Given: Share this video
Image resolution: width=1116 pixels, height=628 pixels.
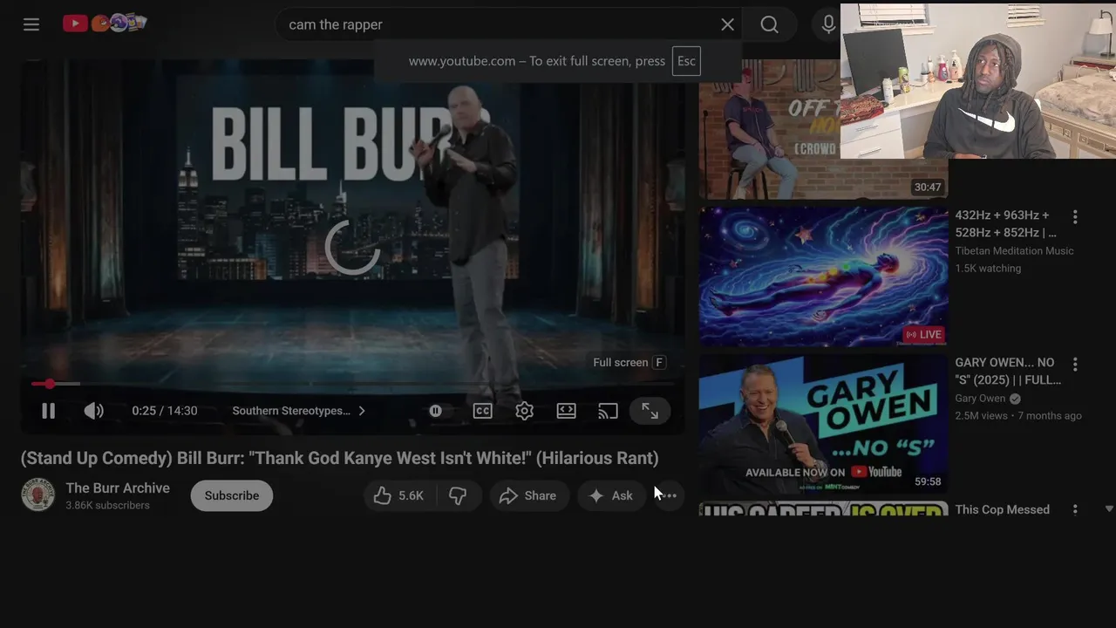Looking at the screenshot, I should (527, 495).
